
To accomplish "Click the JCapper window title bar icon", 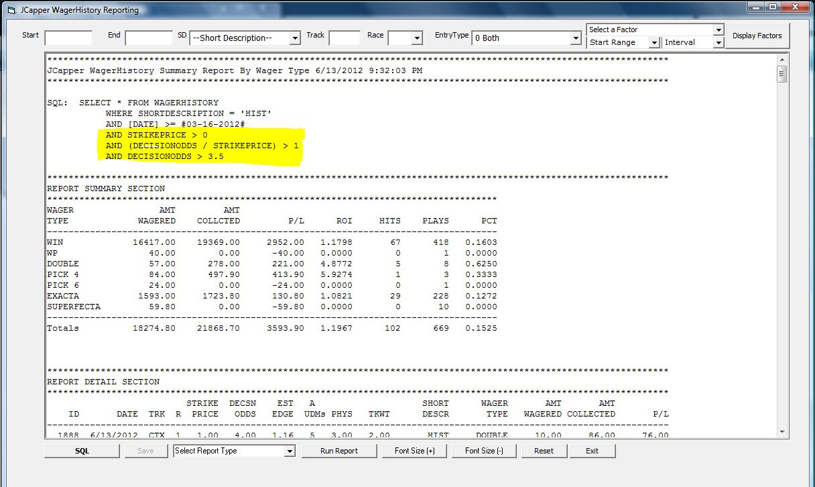I will point(10,10).
